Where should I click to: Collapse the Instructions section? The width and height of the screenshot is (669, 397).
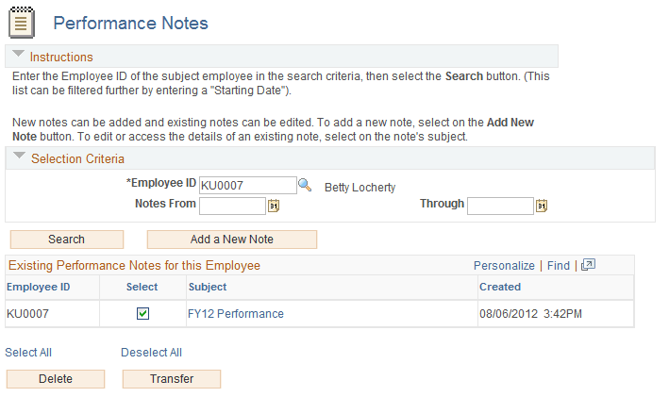pyautogui.click(x=18, y=56)
